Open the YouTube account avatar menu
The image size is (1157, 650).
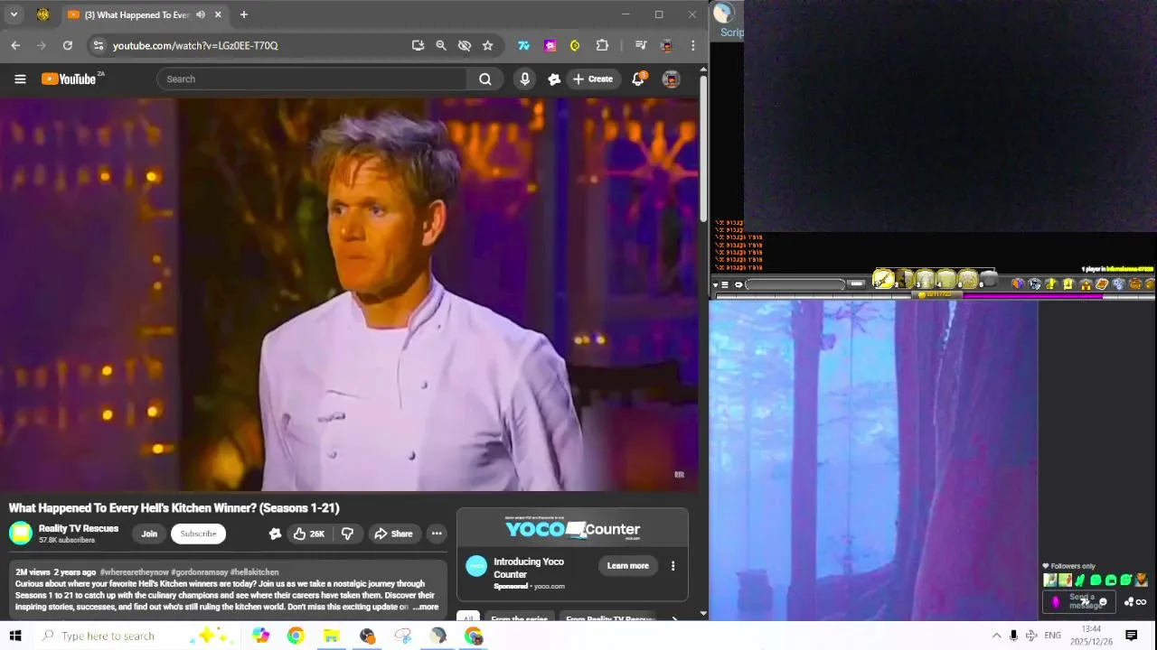671,79
